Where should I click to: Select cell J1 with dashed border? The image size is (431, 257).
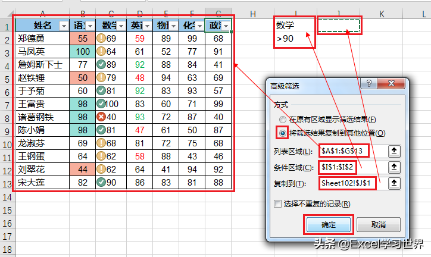339,25
